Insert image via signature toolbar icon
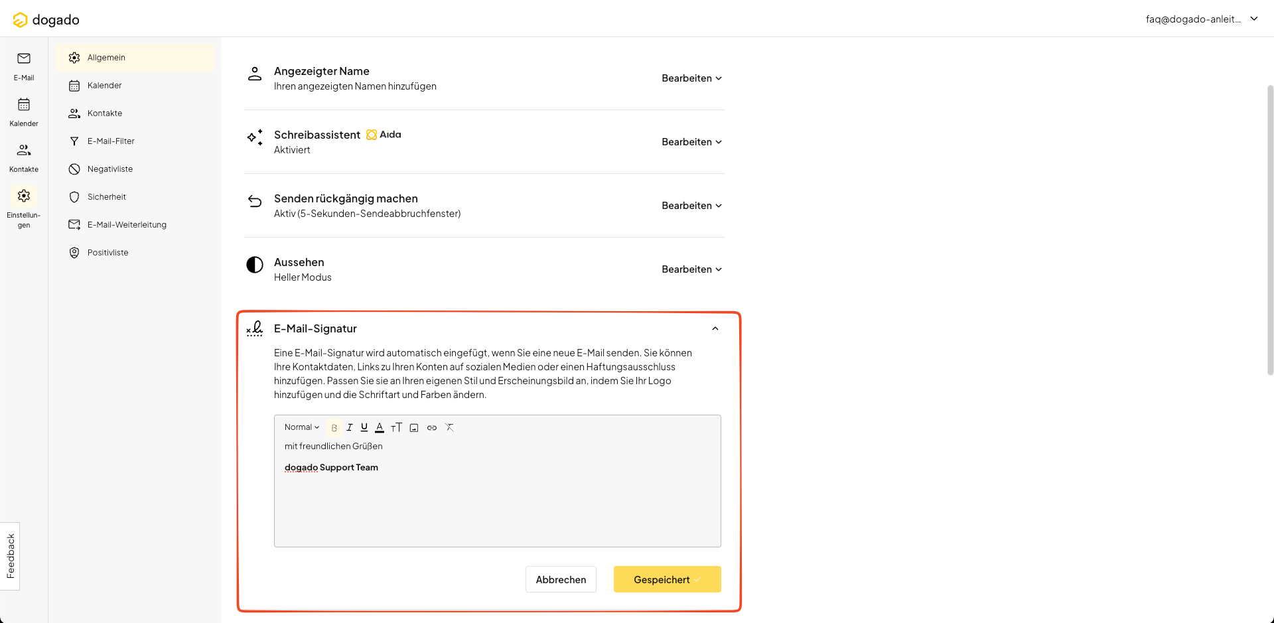Screen dimensions: 1274x623 [x=414, y=428]
